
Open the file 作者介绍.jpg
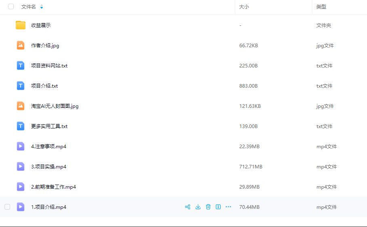pyautogui.click(x=45, y=46)
